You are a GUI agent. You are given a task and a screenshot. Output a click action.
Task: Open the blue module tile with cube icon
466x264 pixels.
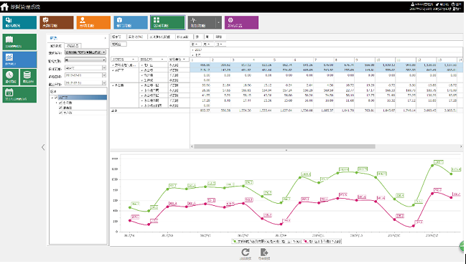pyautogui.click(x=131, y=22)
